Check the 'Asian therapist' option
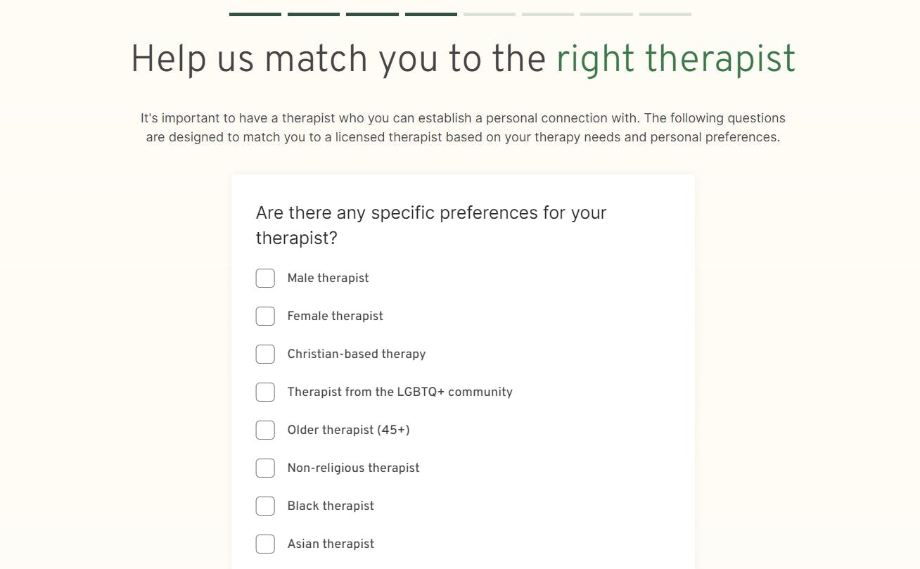 [x=265, y=544]
